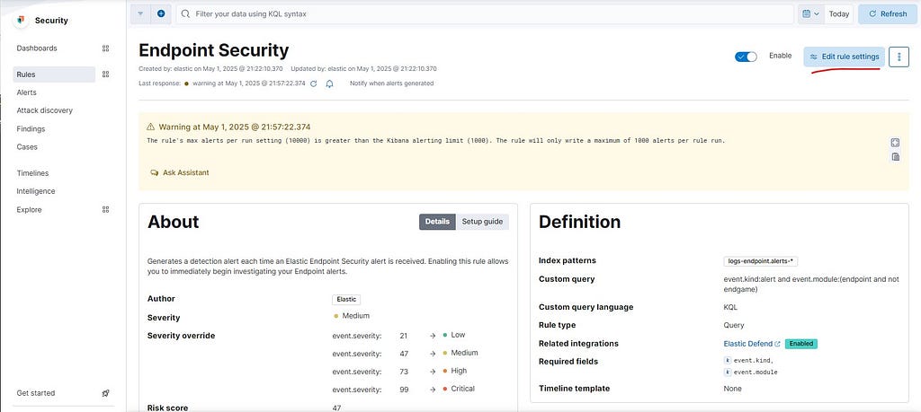This screenshot has height=412, width=921.
Task: Open Alerts in the sidebar
Action: click(x=26, y=92)
